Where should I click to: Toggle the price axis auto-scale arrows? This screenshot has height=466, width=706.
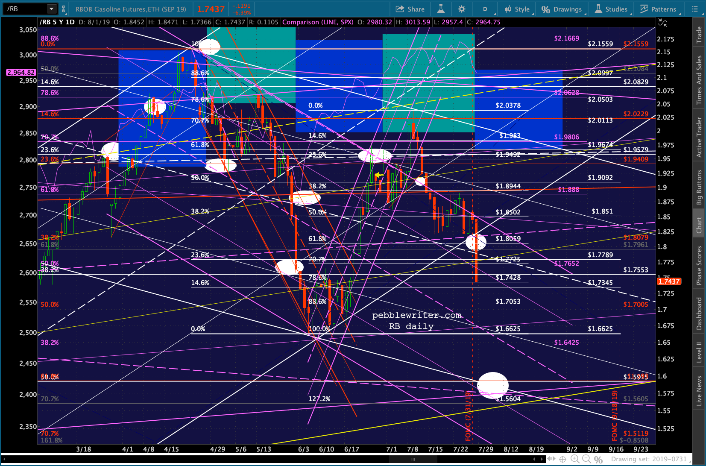tap(662, 23)
